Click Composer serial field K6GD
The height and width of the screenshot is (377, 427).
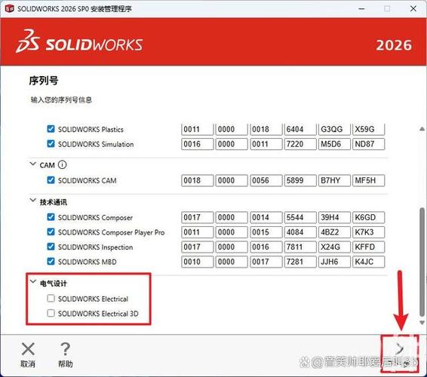368,217
